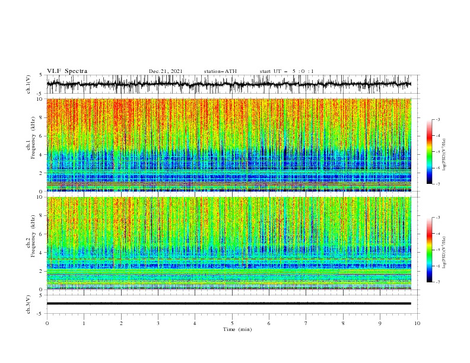Image resolution: width=470 pixels, height=363 pixels.
Task: Click time axis tick label "0"
Action: 47,323
